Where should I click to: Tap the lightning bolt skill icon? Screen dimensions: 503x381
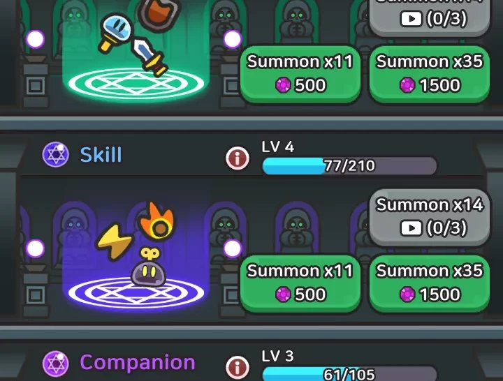114,241
